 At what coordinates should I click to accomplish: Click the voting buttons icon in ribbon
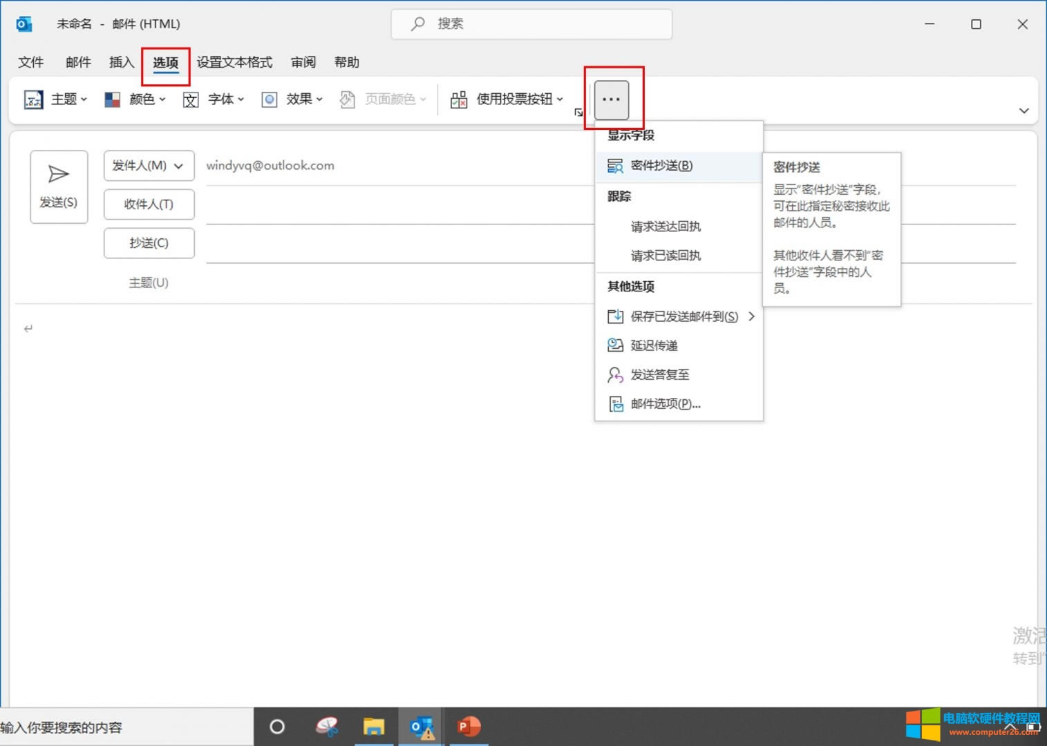pyautogui.click(x=459, y=100)
